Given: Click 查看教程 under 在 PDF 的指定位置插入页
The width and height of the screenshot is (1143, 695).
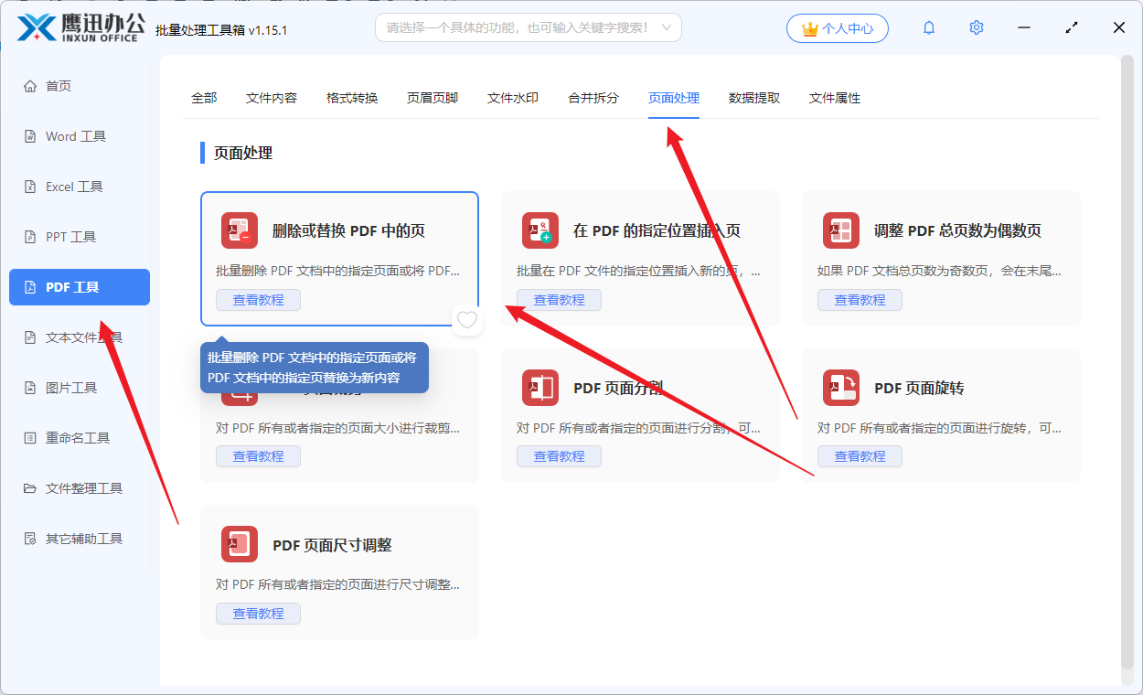Looking at the screenshot, I should 559,300.
